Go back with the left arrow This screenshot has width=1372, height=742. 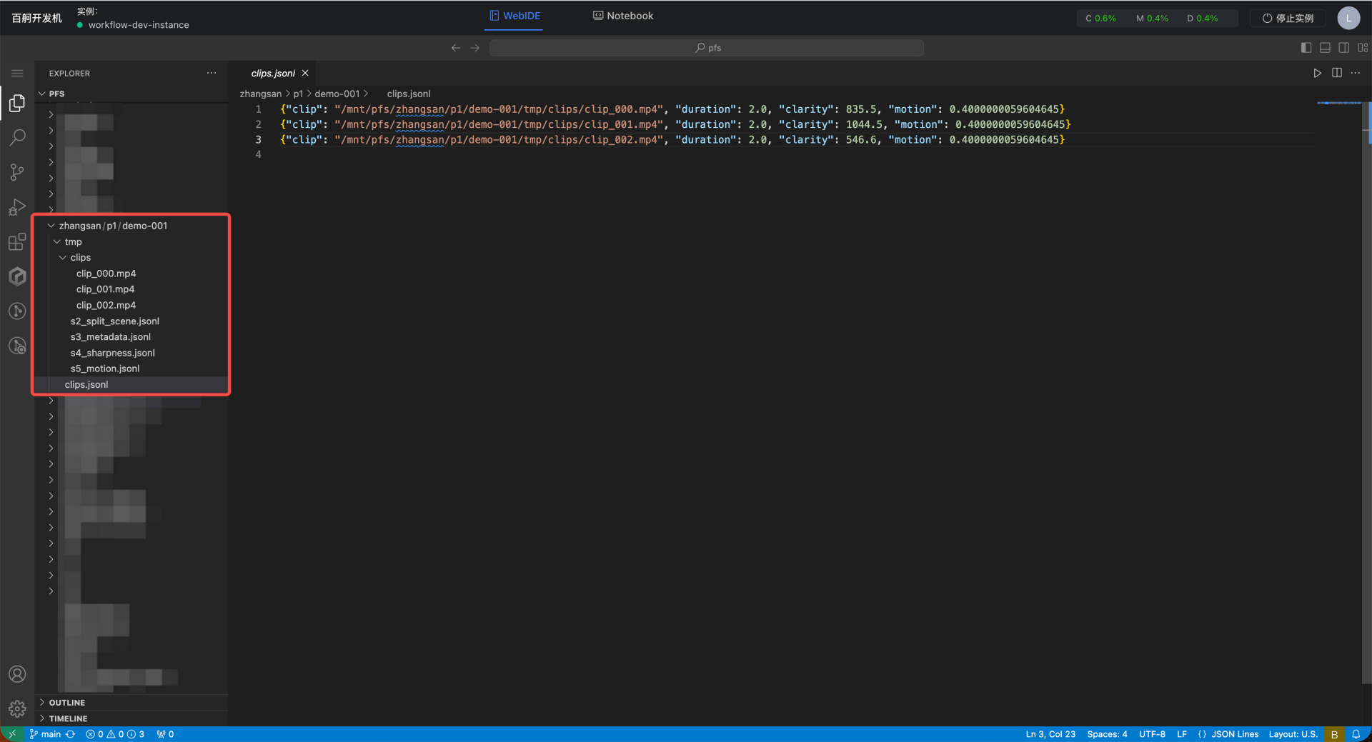point(456,48)
